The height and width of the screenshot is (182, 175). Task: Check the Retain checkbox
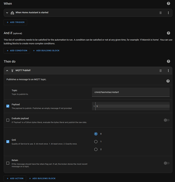tap(8, 163)
